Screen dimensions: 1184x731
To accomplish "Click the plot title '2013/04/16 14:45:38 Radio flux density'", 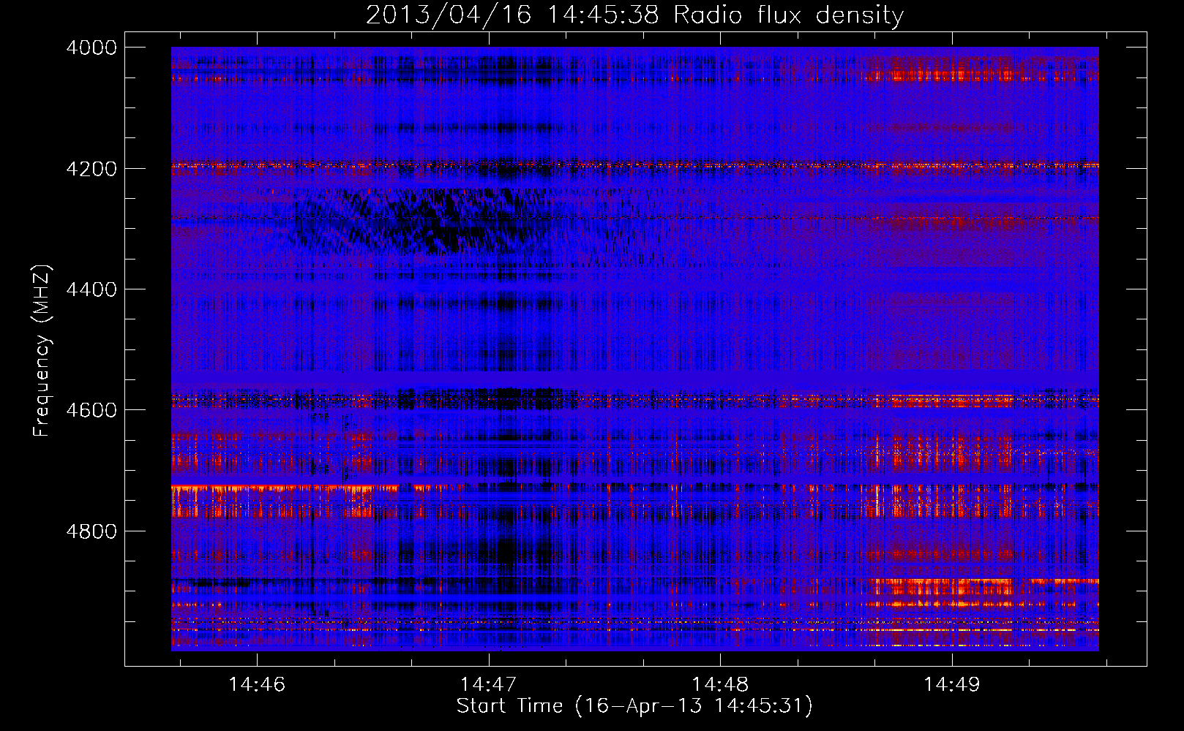I will (x=635, y=15).
